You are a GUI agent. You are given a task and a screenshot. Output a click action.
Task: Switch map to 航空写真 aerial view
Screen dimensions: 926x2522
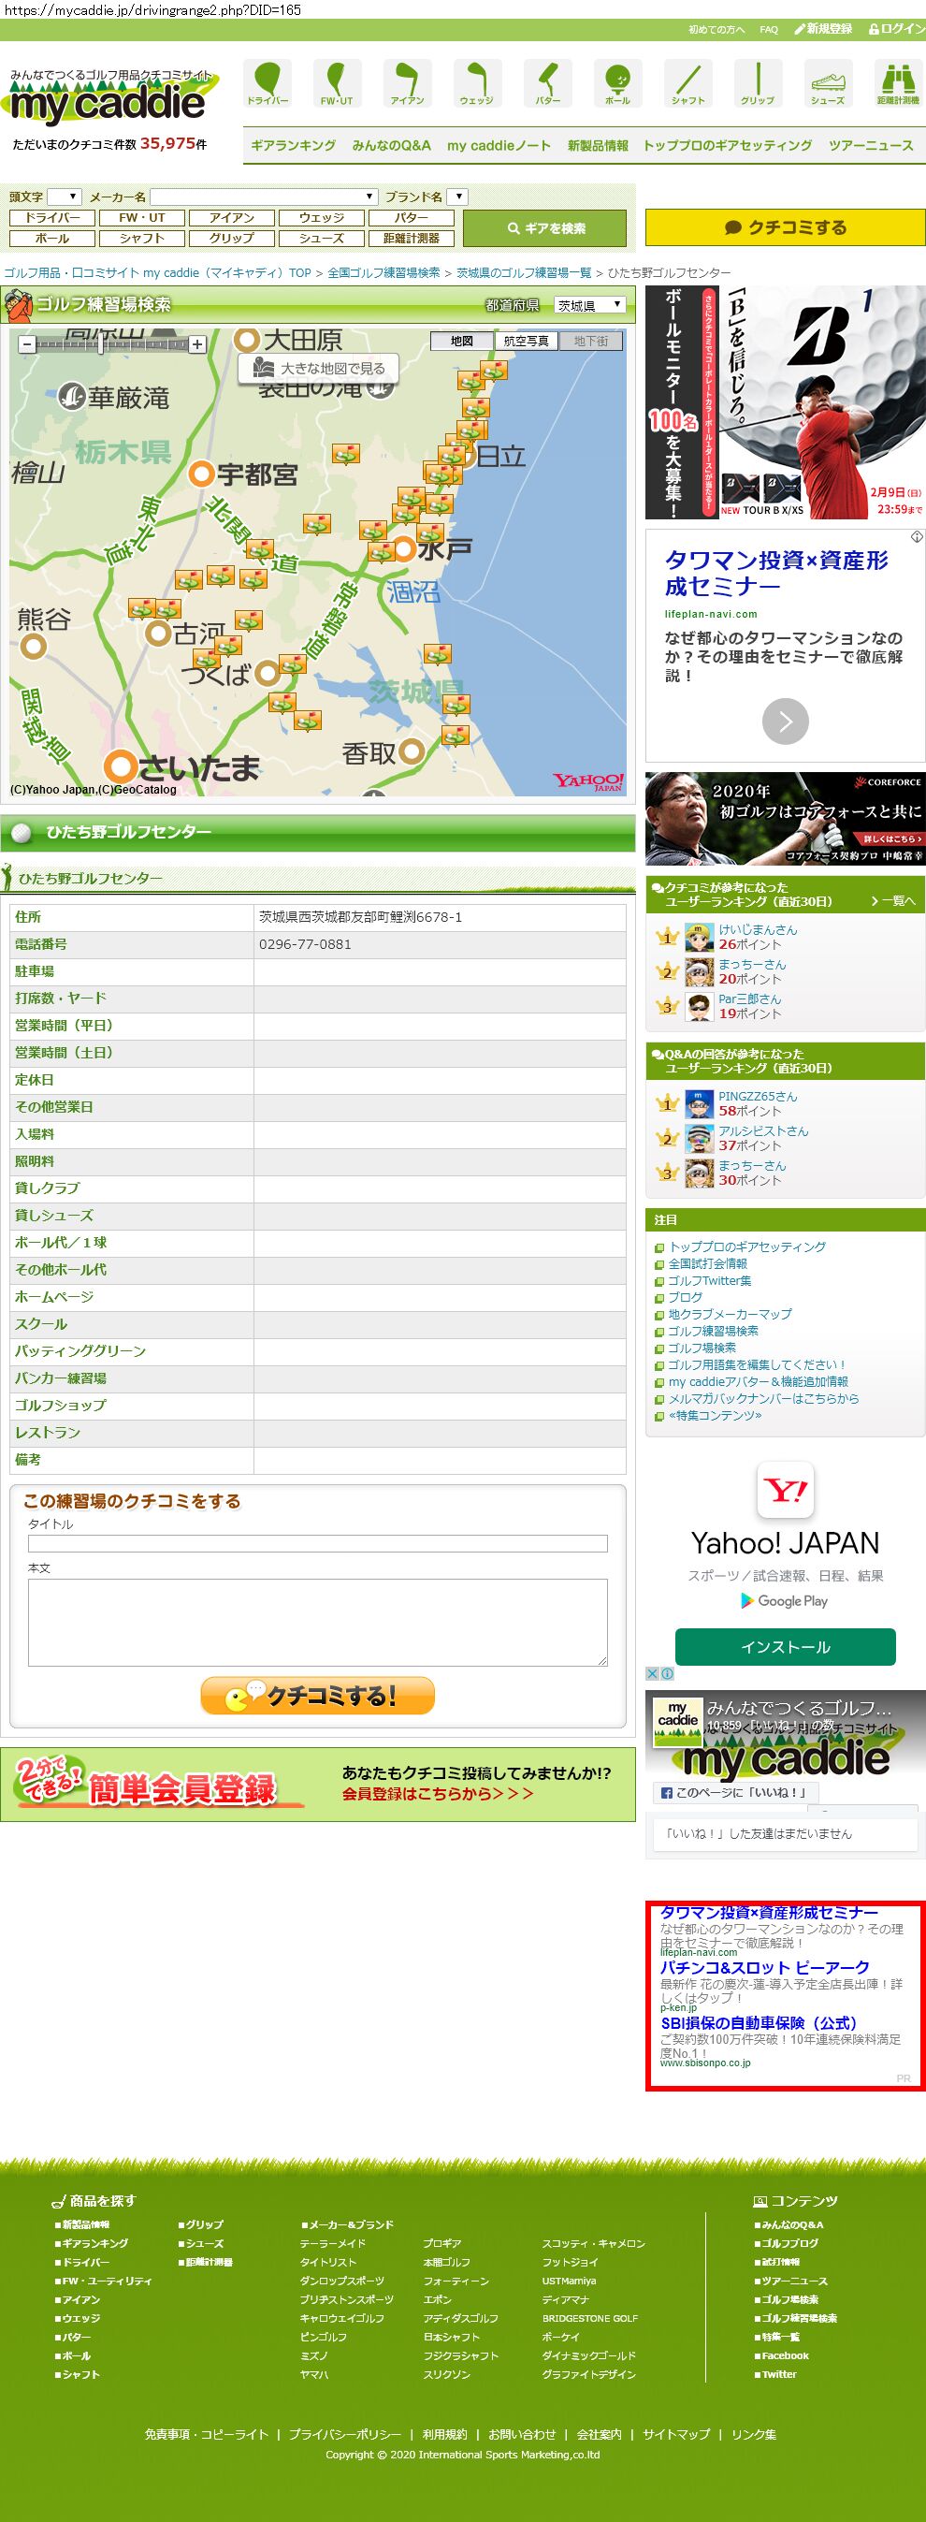(526, 341)
